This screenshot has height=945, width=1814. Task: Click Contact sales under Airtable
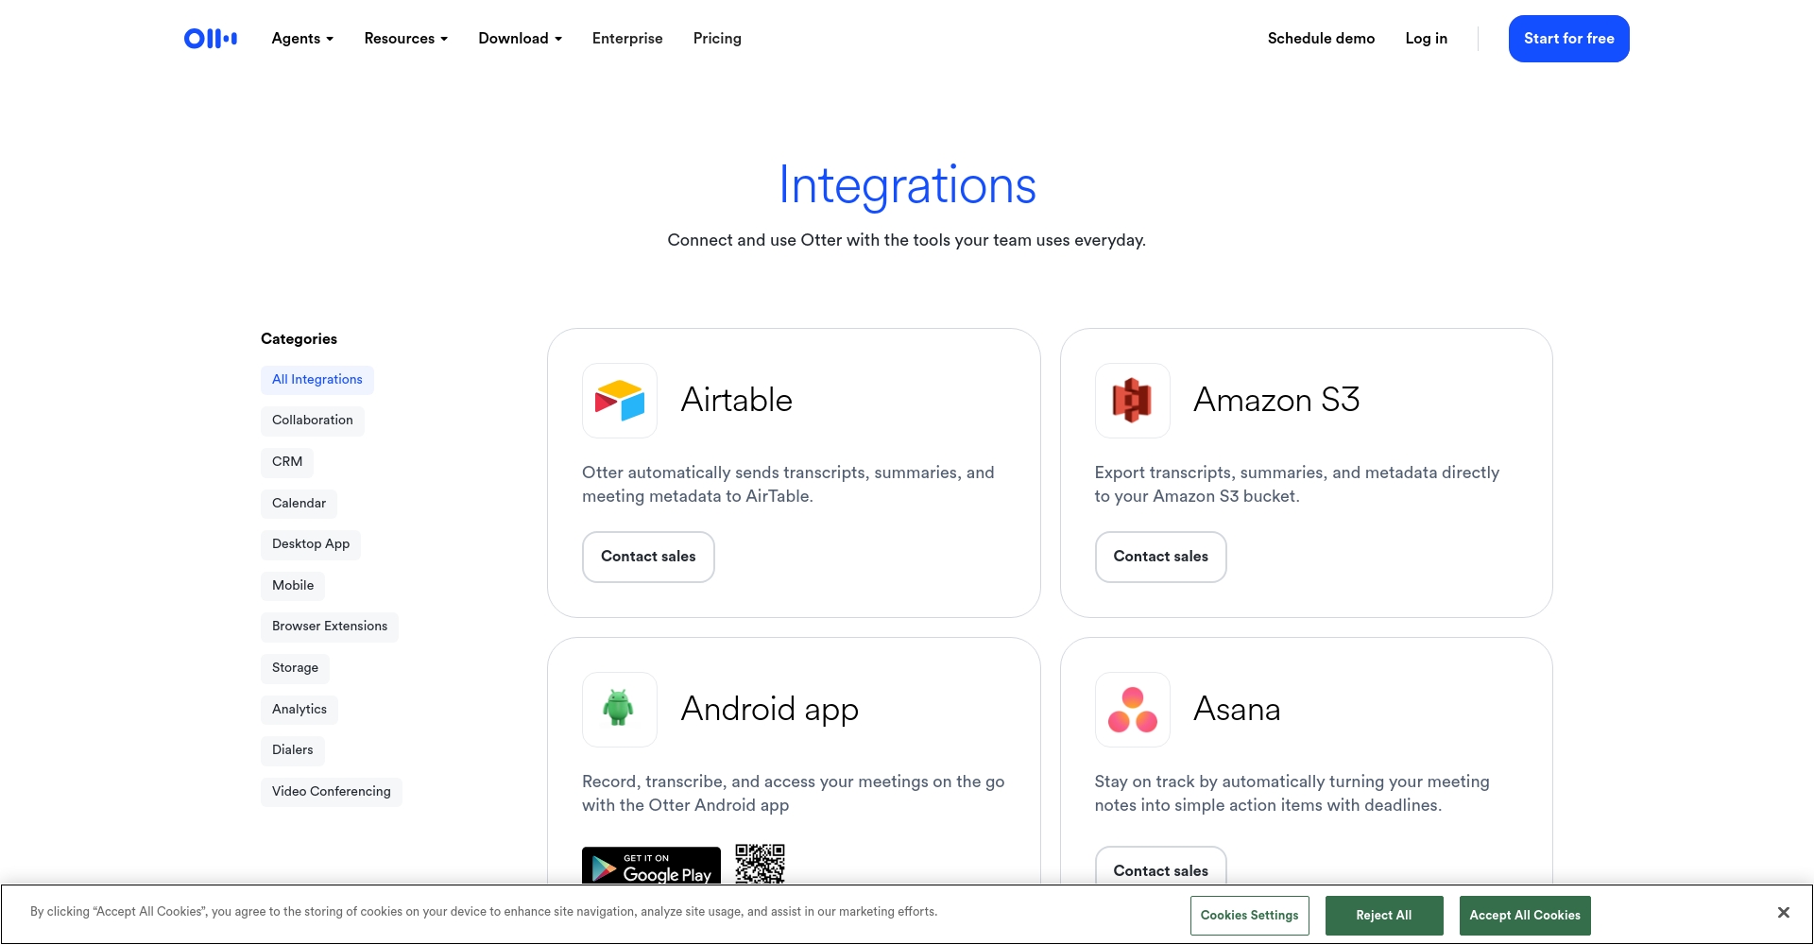tap(648, 557)
